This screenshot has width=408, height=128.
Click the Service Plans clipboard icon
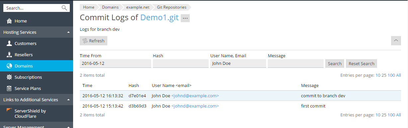tap(9, 88)
